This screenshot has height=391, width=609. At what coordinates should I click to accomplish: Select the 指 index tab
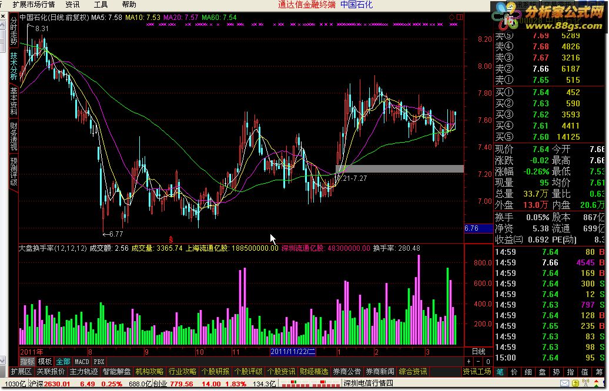(x=570, y=372)
